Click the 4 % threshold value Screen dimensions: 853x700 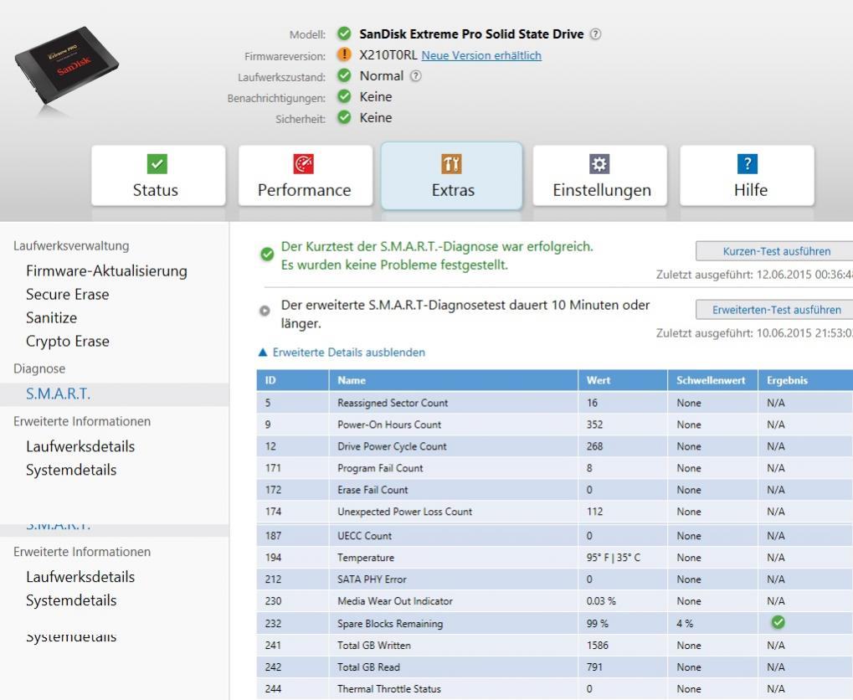coord(685,624)
